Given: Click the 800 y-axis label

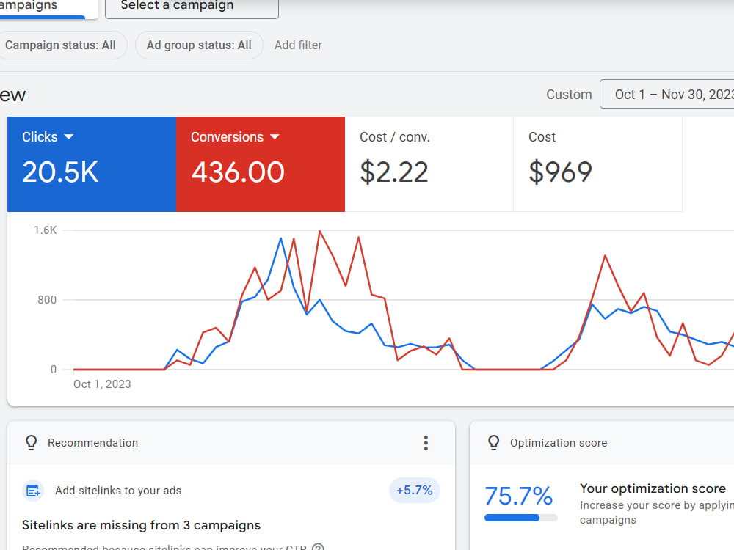Looking at the screenshot, I should [x=47, y=300].
